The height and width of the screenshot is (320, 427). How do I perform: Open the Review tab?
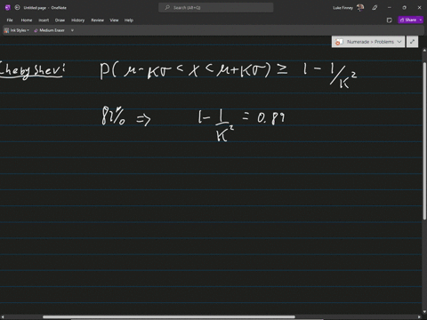tap(98, 20)
